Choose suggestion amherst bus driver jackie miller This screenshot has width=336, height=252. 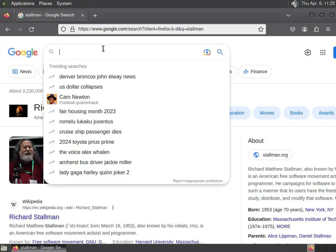[136, 162]
